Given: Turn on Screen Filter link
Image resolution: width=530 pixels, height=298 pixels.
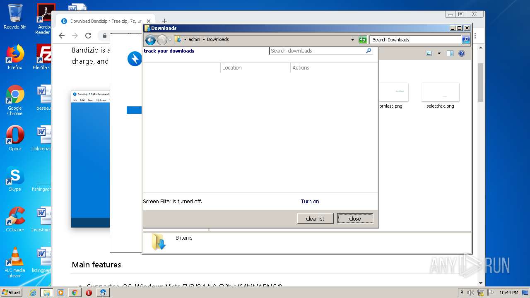Looking at the screenshot, I should (310, 202).
